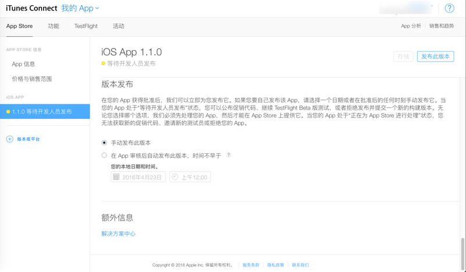Click the iOS App 1.1.0 heading
Viewport: 466px width, 272px height.
point(132,52)
